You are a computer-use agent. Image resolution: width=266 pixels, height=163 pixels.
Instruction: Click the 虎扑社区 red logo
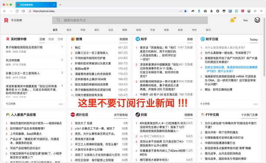pyautogui.click(x=73, y=115)
